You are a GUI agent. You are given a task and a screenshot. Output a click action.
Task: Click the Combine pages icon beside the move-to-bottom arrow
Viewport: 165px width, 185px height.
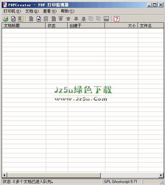91,19
